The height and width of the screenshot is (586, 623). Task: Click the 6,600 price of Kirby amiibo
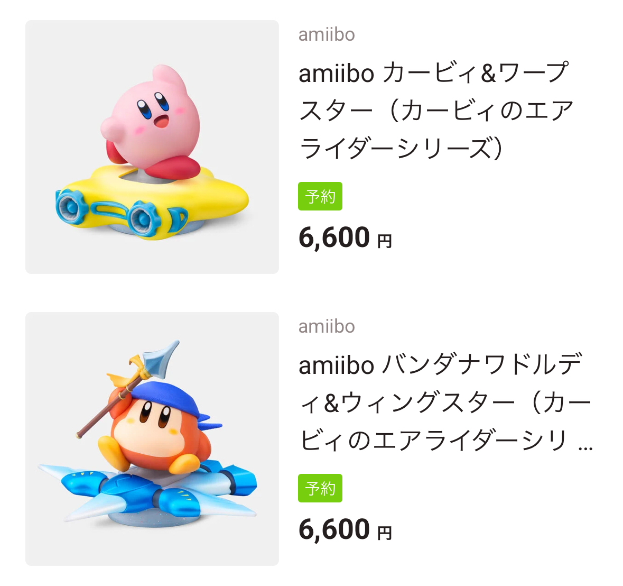pyautogui.click(x=334, y=237)
